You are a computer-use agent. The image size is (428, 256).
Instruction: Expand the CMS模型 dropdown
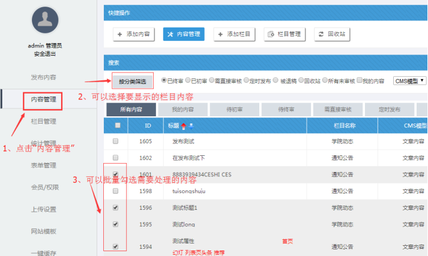409,80
